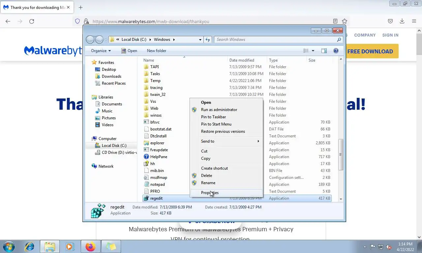Open the Music library
The width and height of the screenshot is (422, 253).
(x=104, y=111)
